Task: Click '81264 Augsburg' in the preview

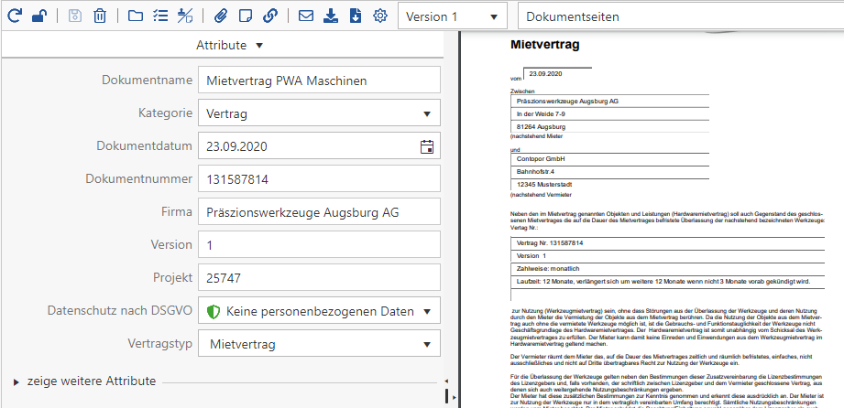Action: pyautogui.click(x=541, y=127)
